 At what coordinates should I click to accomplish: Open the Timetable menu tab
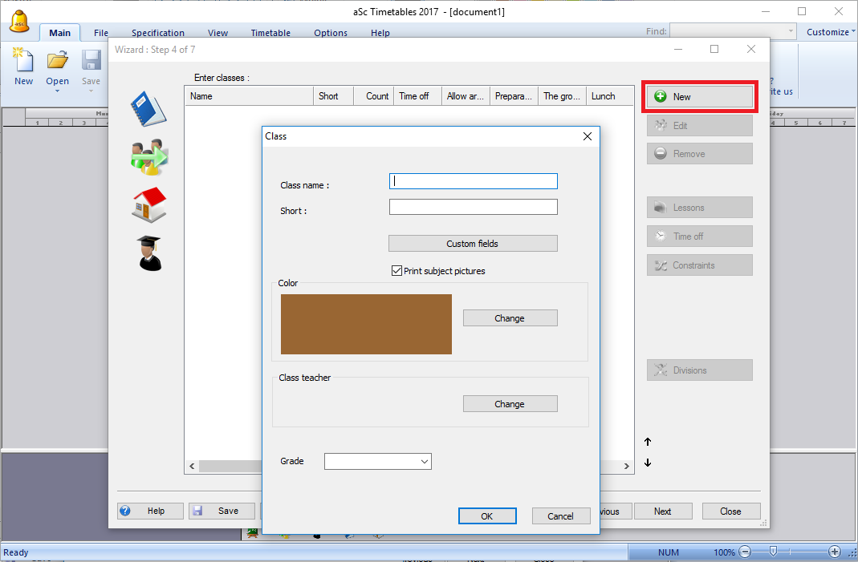[270, 33]
